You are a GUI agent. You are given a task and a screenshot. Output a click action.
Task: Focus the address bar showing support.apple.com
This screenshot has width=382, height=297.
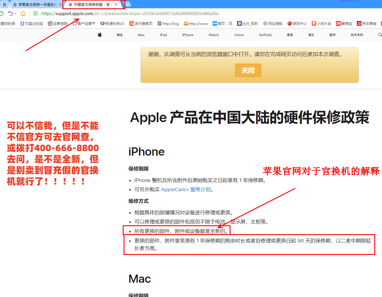tap(130, 14)
